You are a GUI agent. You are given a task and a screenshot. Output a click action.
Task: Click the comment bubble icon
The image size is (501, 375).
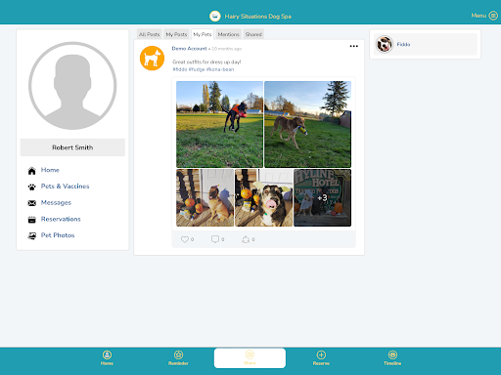(x=215, y=239)
